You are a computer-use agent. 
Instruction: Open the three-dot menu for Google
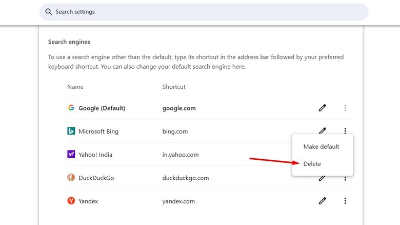[345, 108]
